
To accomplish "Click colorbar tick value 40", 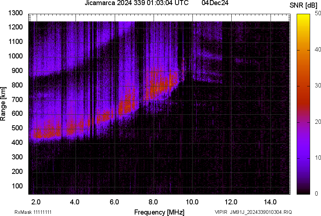I will click(x=318, y=49).
